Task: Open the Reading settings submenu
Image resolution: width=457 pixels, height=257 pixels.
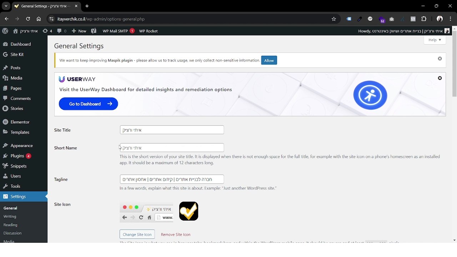Action: [x=10, y=225]
